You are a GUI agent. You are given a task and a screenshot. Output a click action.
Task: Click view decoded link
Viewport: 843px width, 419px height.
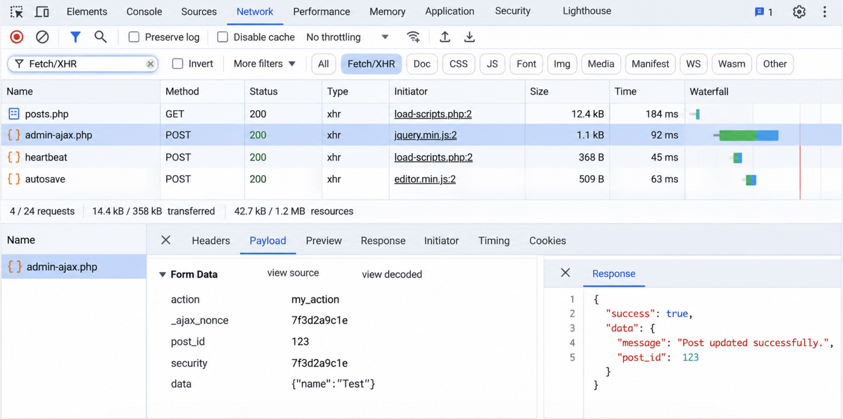pyautogui.click(x=392, y=274)
